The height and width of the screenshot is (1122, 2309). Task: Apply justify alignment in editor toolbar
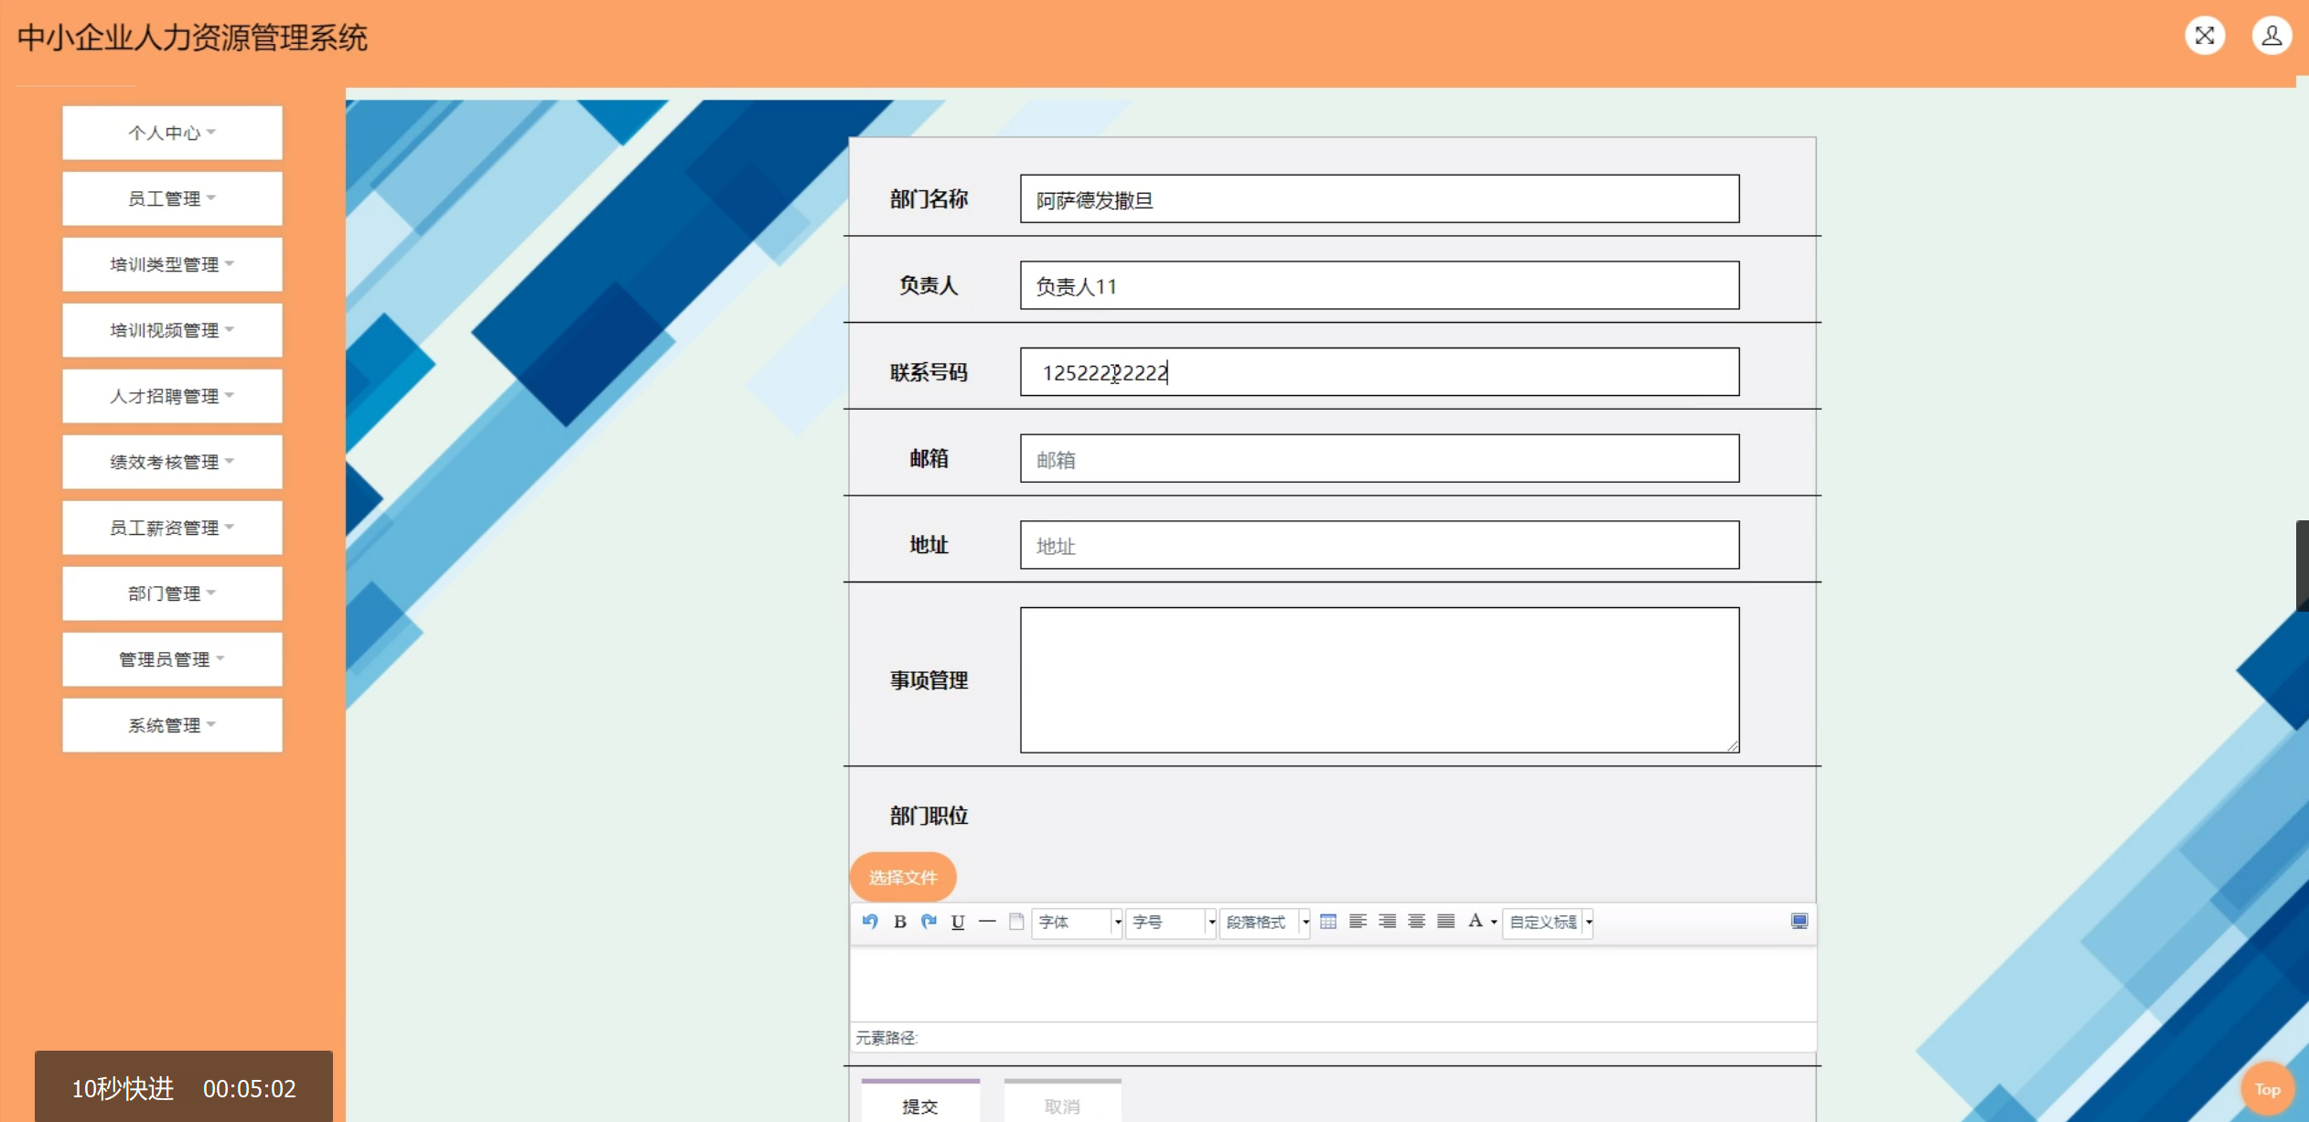1445,921
